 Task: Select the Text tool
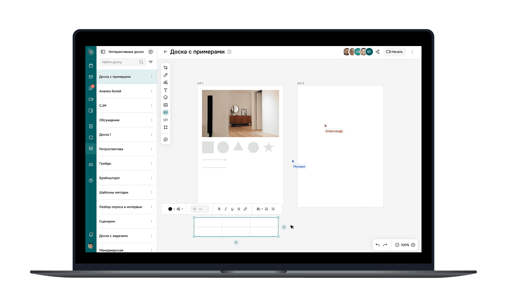tap(166, 90)
